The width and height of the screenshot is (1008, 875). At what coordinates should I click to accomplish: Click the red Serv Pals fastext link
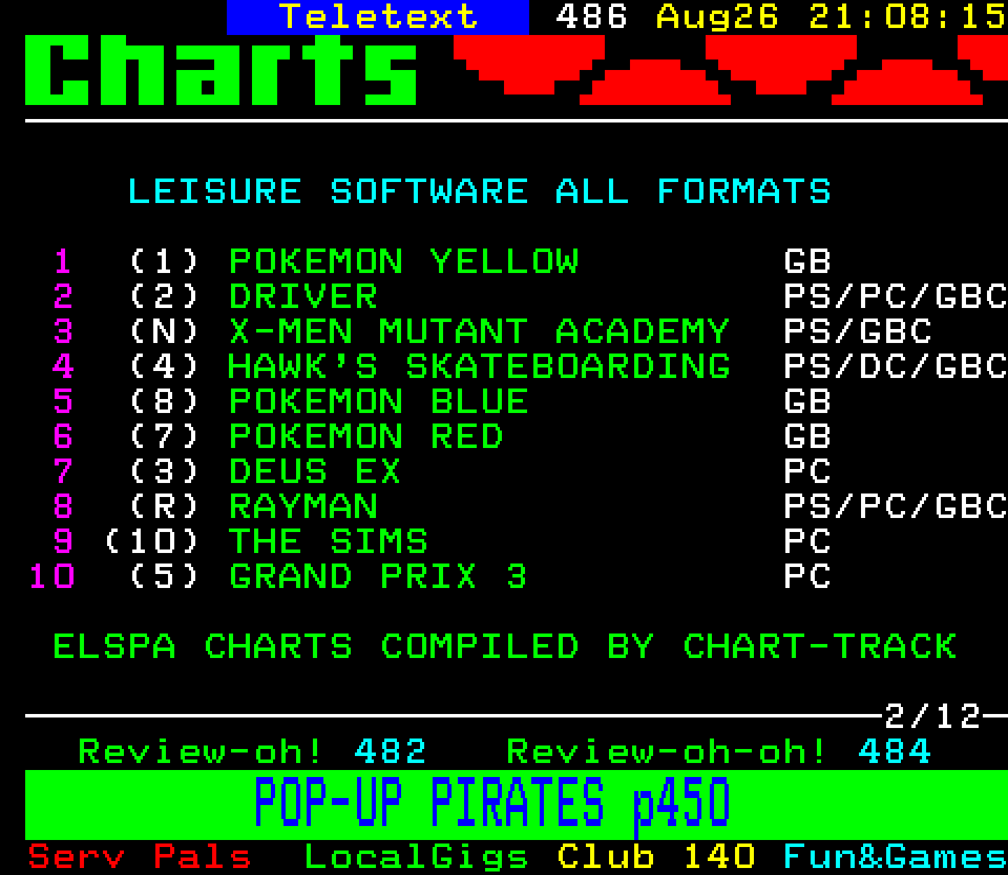click(x=139, y=857)
